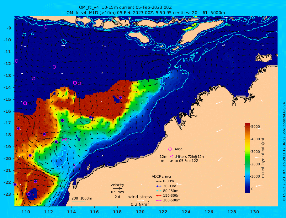The height and width of the screenshot is (218, 286).
Task: Click the 0 tick on the colorbar
Action: point(252,189)
